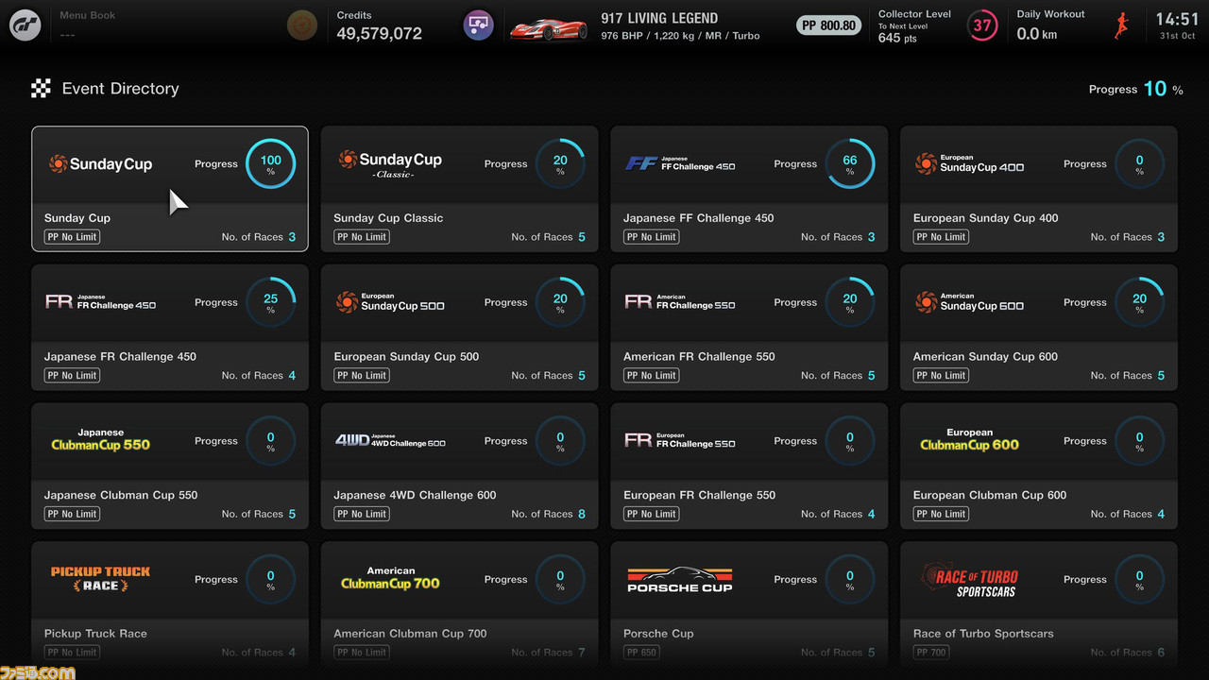
Task: Click European Sunday Cup 400 0% ring
Action: (x=1139, y=164)
